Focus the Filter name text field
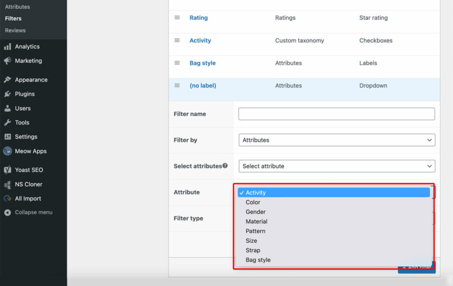The width and height of the screenshot is (453, 286). pos(336,114)
